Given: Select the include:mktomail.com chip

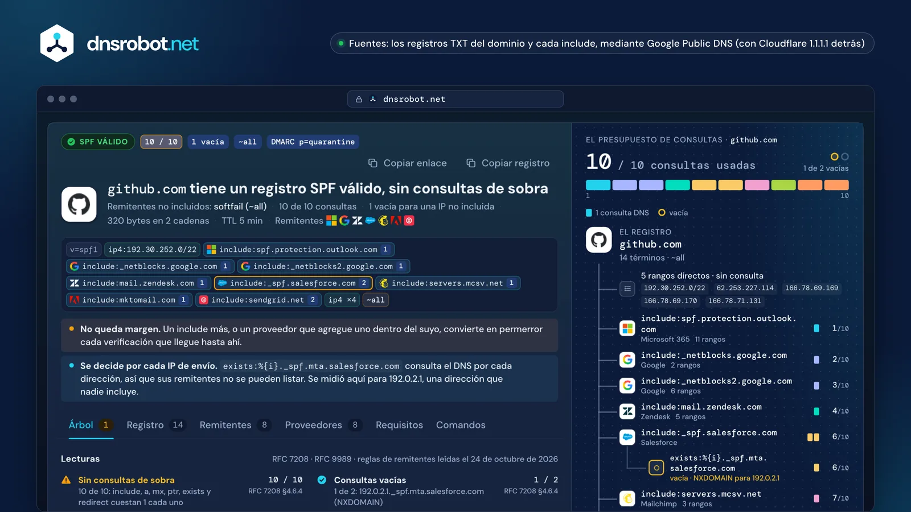Looking at the screenshot, I should [x=129, y=300].
